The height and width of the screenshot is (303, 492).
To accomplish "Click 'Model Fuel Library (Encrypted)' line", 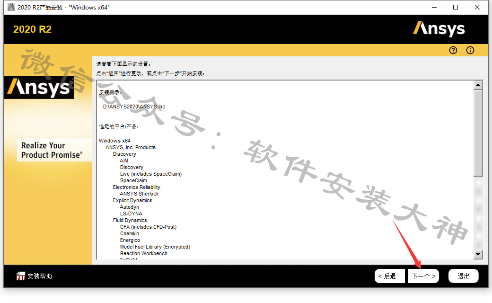I will (x=155, y=247).
